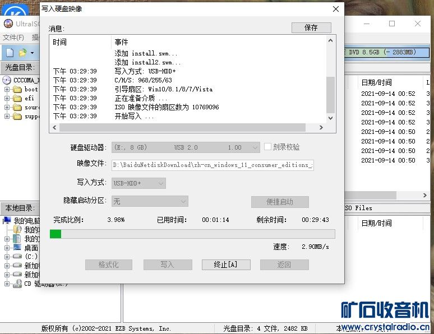Select the CD drive icon in local tree

[x=17, y=284]
